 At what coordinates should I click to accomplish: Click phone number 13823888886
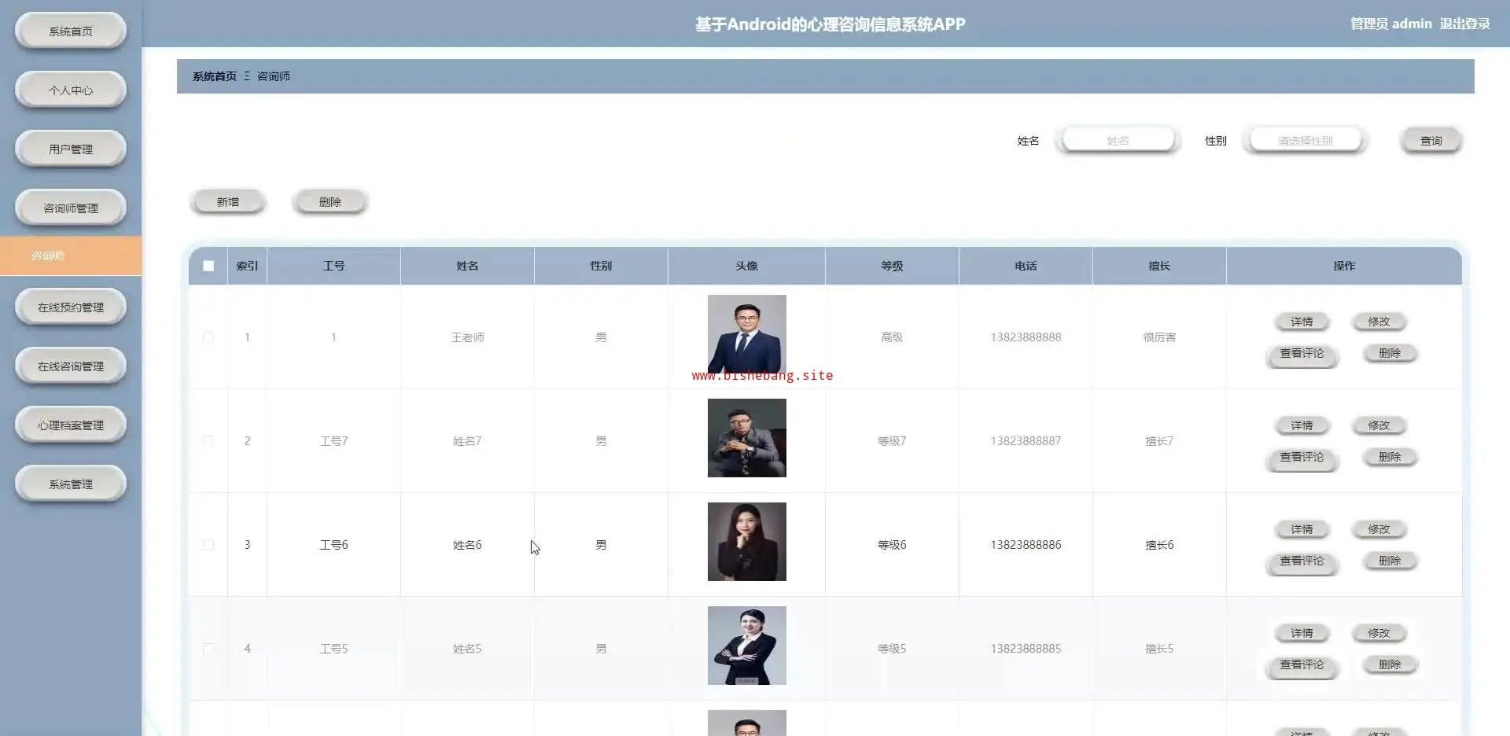[1026, 545]
